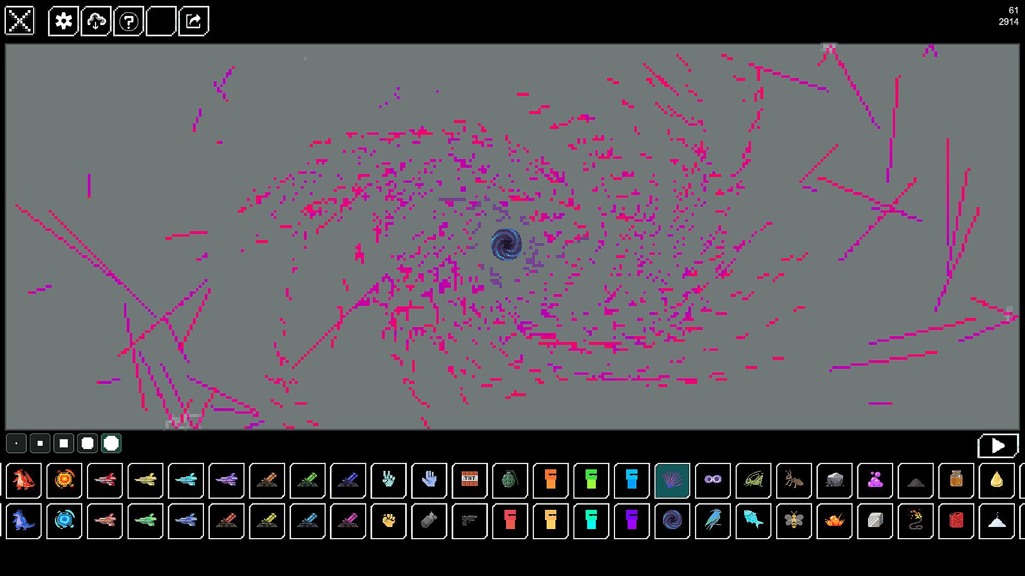This screenshot has height=576, width=1025.
Task: Click the cloud download save button
Action: point(96,21)
